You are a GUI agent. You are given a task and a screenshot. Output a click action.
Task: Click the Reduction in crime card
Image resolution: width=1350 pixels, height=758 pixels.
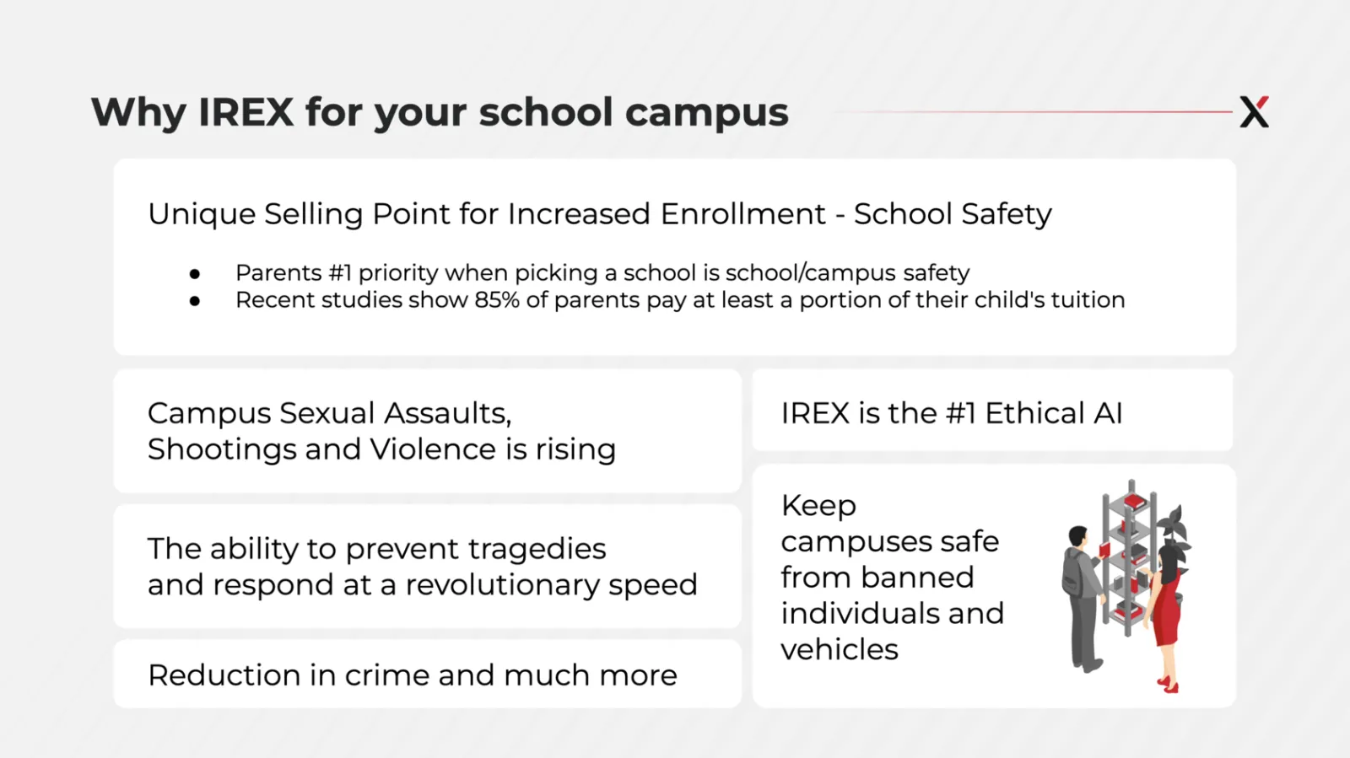pyautogui.click(x=428, y=674)
